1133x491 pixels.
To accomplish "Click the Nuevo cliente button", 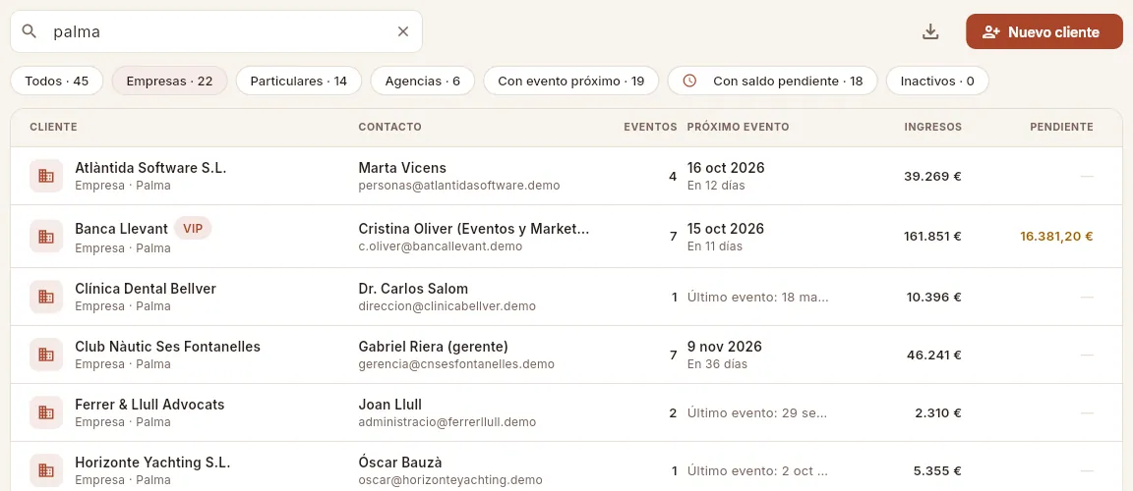I will pyautogui.click(x=1044, y=31).
